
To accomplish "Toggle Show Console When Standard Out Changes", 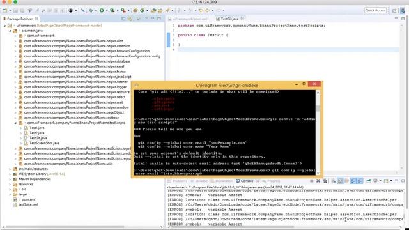I will [353, 181].
